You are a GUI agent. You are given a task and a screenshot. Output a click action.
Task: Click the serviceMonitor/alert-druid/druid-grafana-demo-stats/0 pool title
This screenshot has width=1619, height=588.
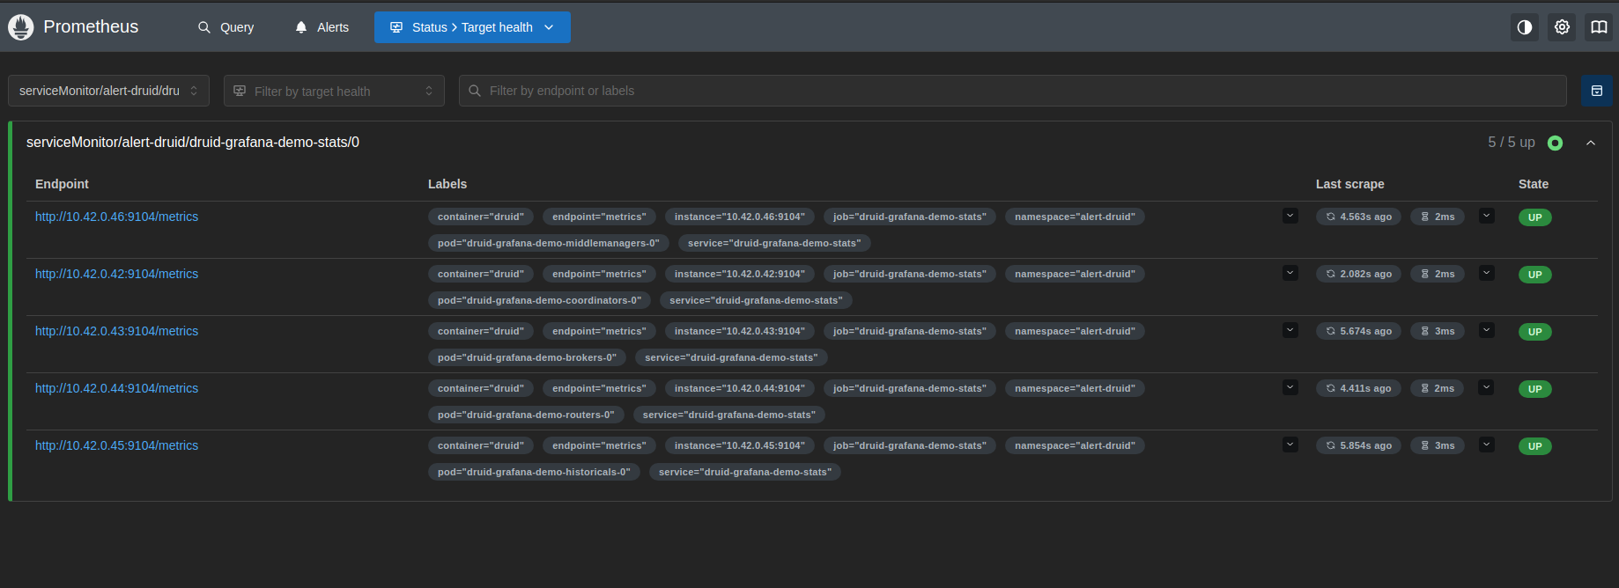(193, 143)
